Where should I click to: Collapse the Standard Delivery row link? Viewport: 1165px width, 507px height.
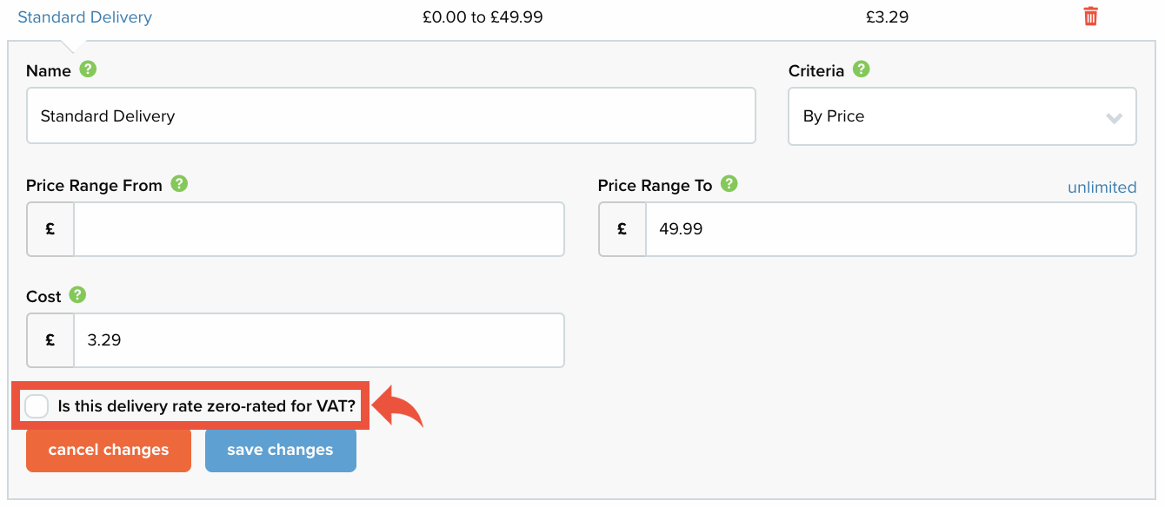85,16
